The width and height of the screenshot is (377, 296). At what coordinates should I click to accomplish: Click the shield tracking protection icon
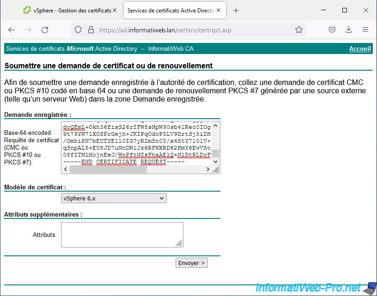(79, 30)
